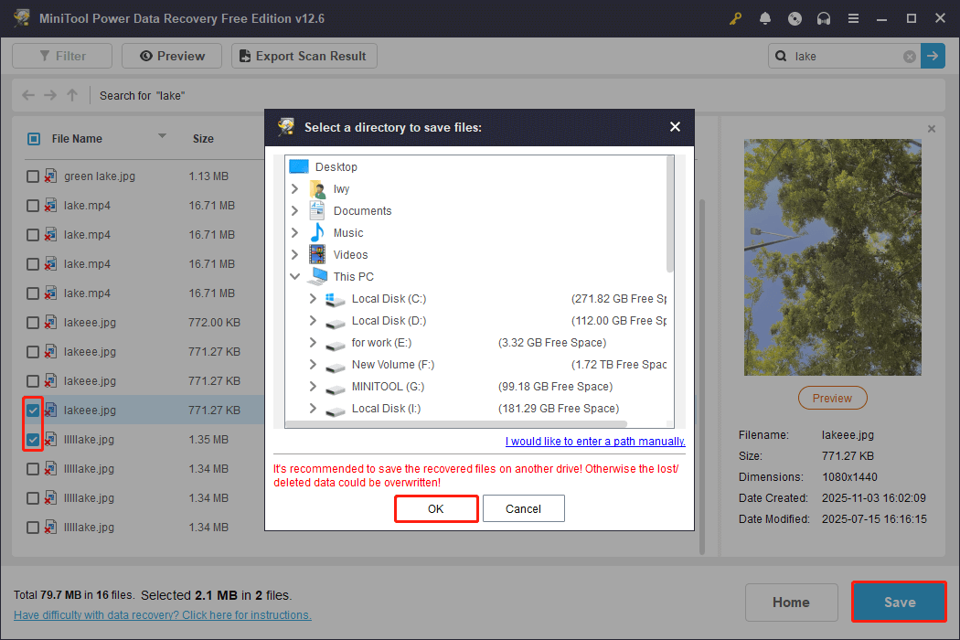Check the green lake.jpg checkbox
Image resolution: width=960 pixels, height=640 pixels.
[33, 176]
